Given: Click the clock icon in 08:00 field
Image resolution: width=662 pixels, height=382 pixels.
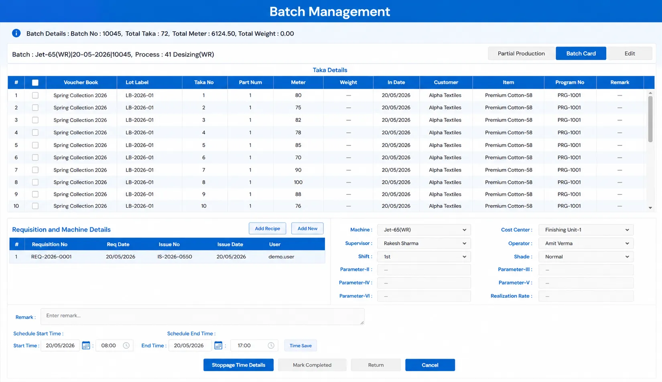Looking at the screenshot, I should 126,346.
